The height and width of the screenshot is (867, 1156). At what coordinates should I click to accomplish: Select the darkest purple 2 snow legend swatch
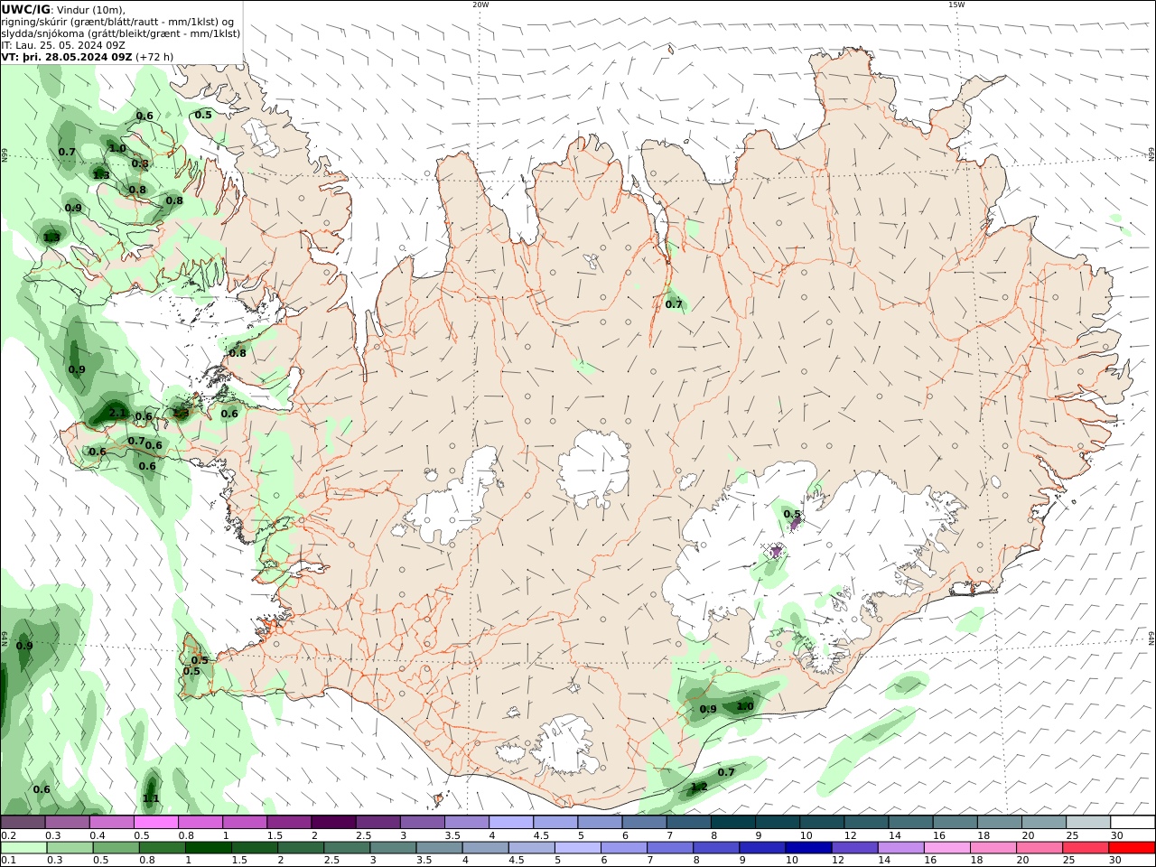(333, 823)
